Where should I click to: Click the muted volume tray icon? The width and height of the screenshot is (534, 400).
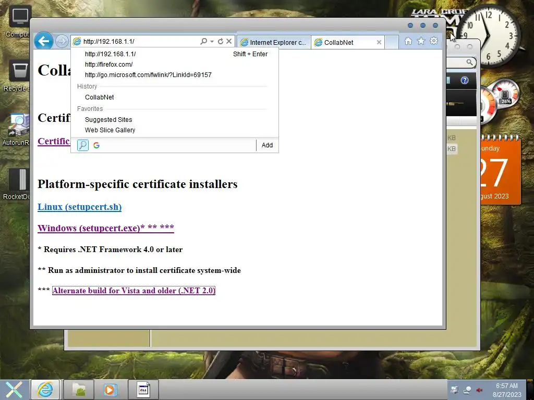tap(480, 390)
